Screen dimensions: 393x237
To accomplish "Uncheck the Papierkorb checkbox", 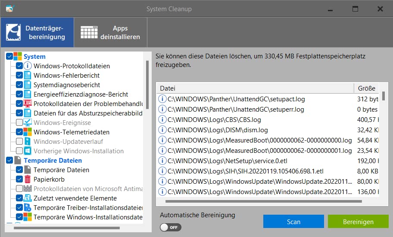I will pyautogui.click(x=19, y=179).
